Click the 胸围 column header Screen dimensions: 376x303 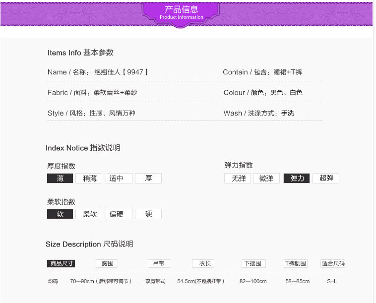pyautogui.click(x=107, y=263)
